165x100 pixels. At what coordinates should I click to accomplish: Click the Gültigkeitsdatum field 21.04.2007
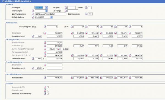(43, 17)
